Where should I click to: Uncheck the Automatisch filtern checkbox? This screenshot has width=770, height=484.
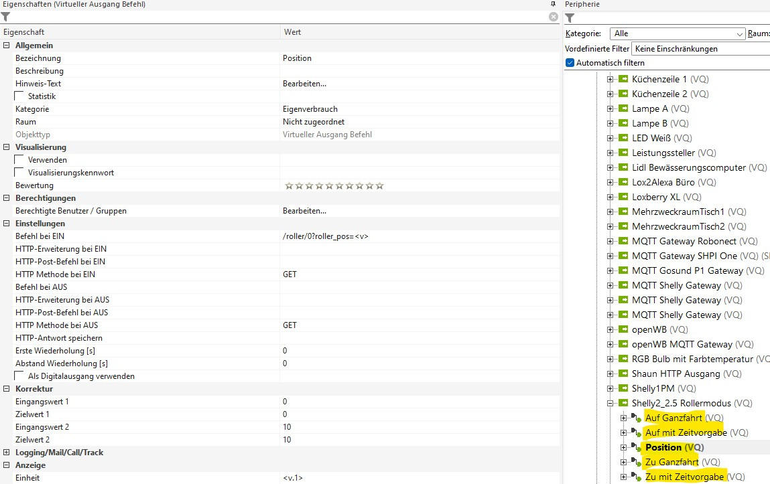[x=570, y=63]
